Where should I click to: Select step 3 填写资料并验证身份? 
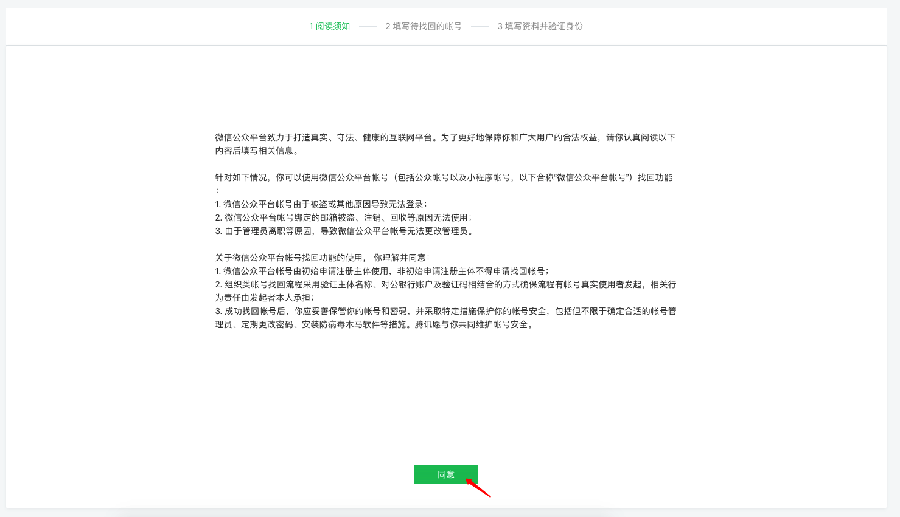540,26
